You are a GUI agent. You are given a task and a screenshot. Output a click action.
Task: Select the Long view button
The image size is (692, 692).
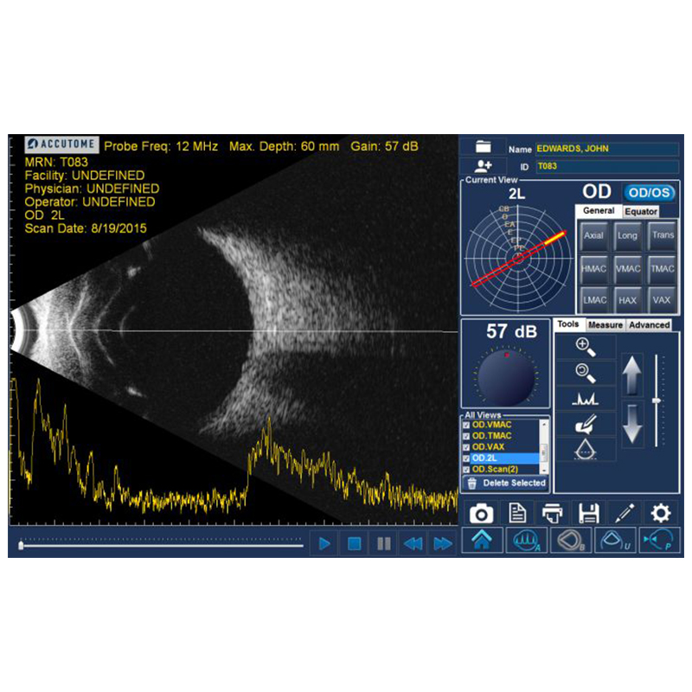point(627,235)
